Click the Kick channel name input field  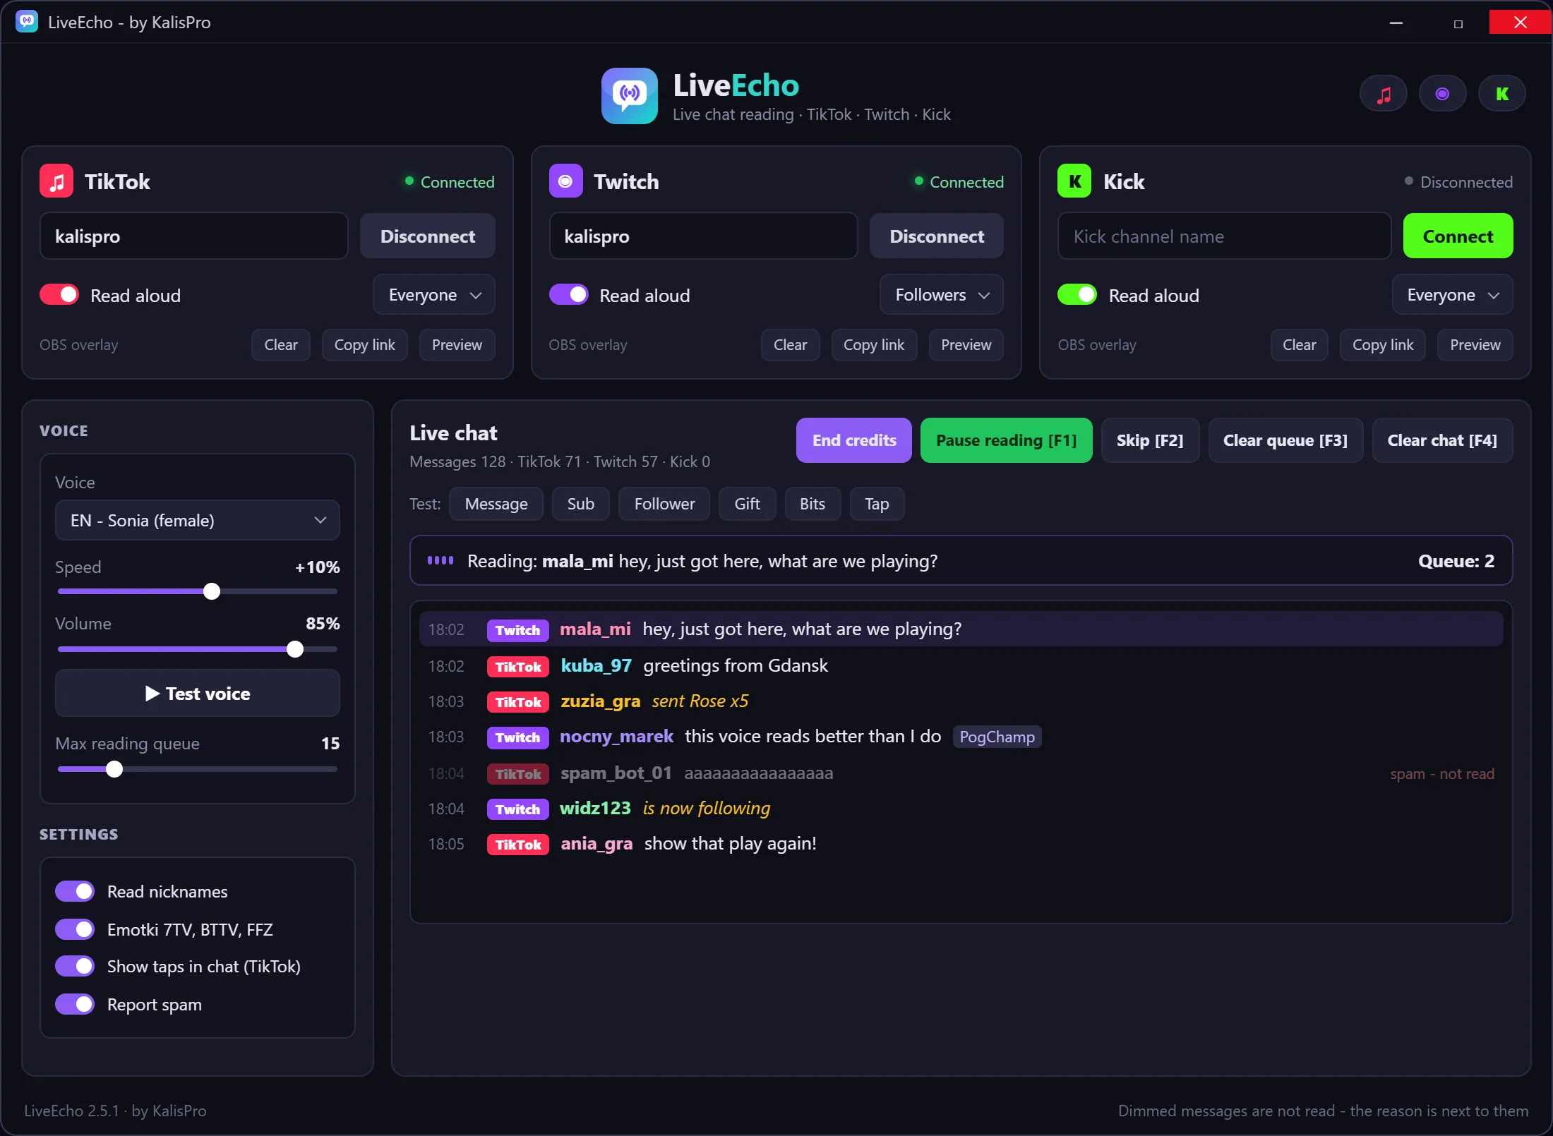(1224, 236)
